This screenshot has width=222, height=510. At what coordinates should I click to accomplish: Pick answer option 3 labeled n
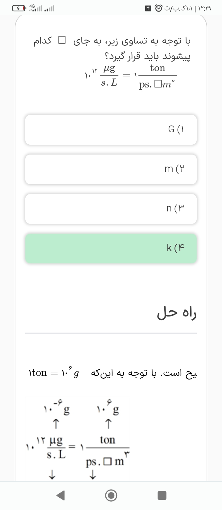click(x=111, y=209)
